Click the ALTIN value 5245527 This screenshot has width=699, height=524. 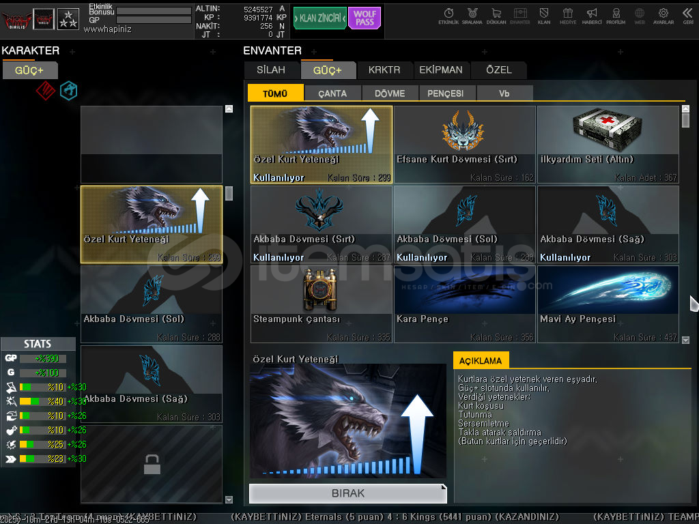[258, 9]
